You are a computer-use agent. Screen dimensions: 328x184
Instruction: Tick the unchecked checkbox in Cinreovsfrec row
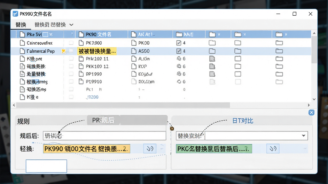coord(71,43)
